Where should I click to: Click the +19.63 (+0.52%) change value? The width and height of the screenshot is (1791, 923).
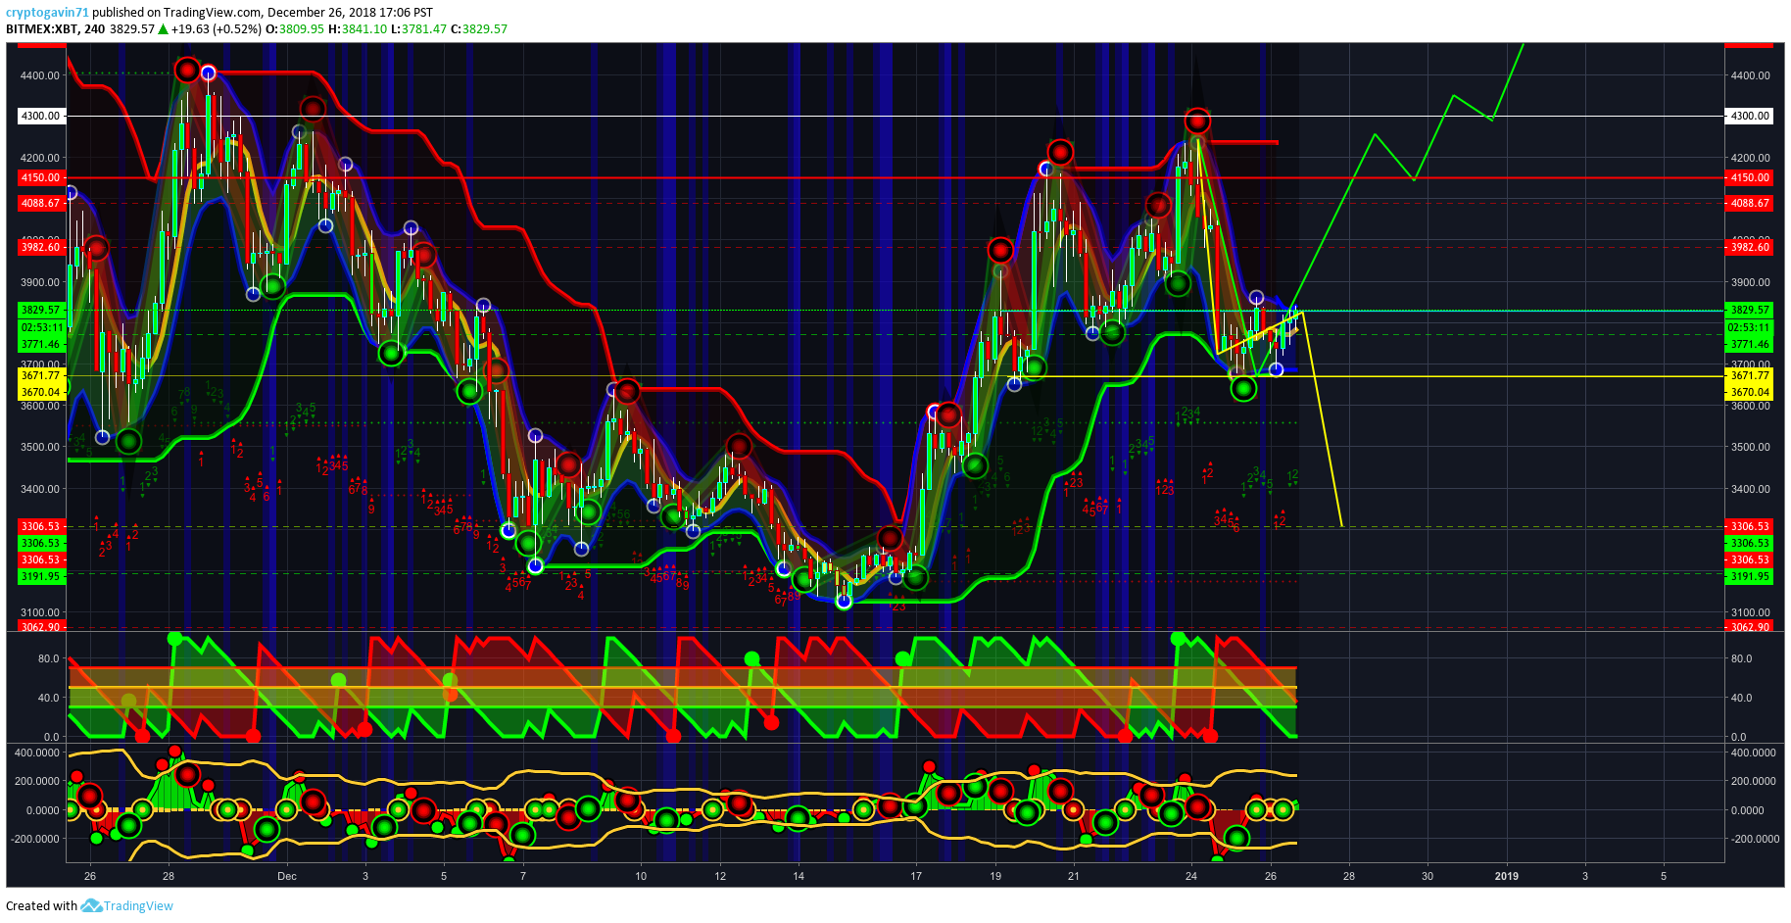pyautogui.click(x=217, y=29)
